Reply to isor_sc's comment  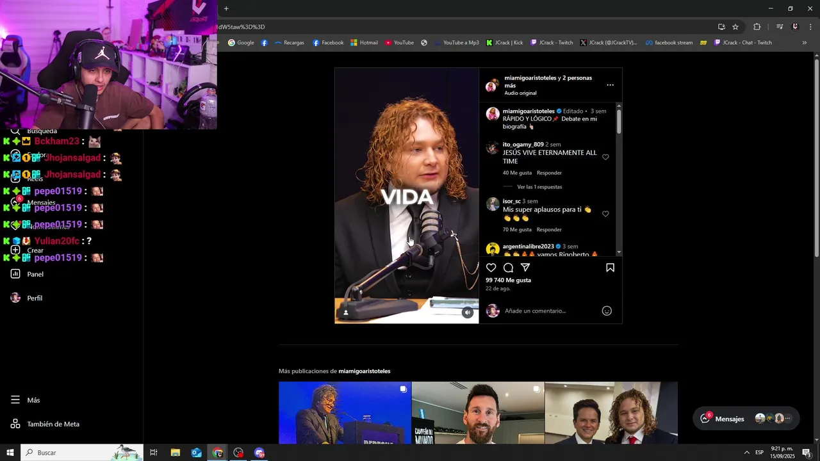point(549,230)
